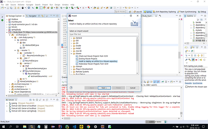The width and height of the screenshot is (208, 129).
Task: Open the Window menu
Action: (65, 5)
